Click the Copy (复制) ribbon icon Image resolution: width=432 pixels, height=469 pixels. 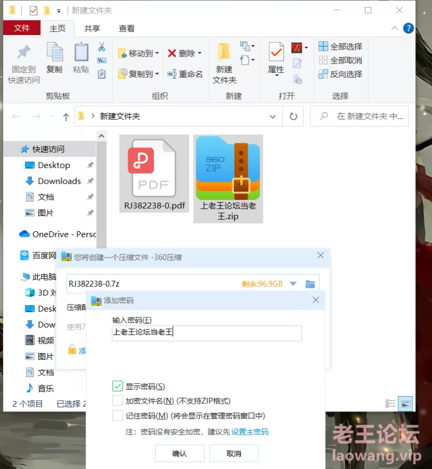pyautogui.click(x=55, y=58)
